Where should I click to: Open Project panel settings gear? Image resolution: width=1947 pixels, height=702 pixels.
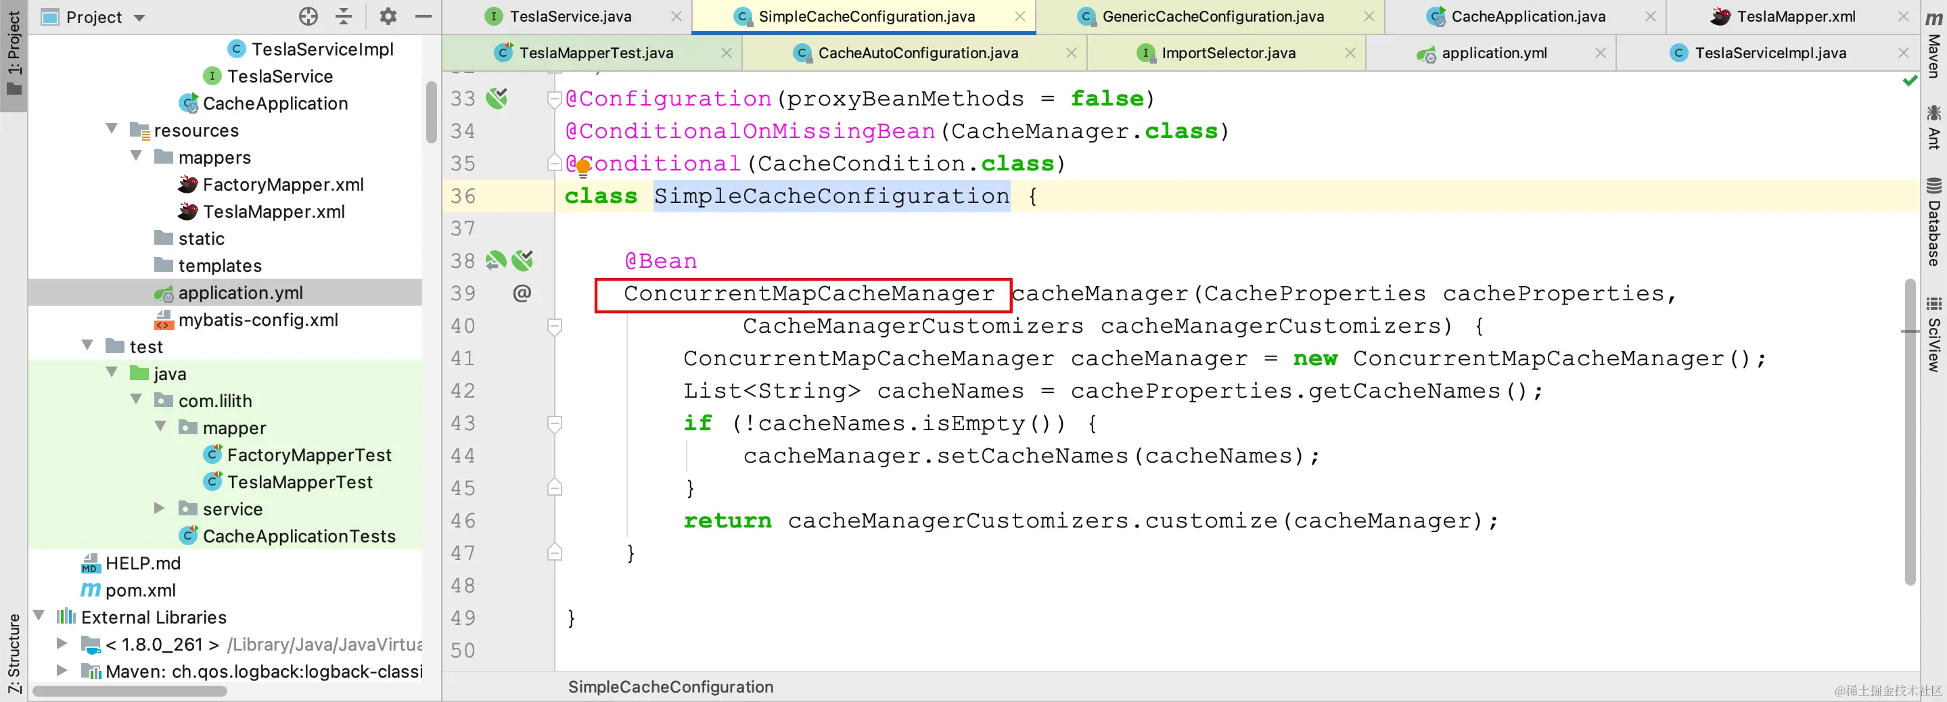pos(388,16)
